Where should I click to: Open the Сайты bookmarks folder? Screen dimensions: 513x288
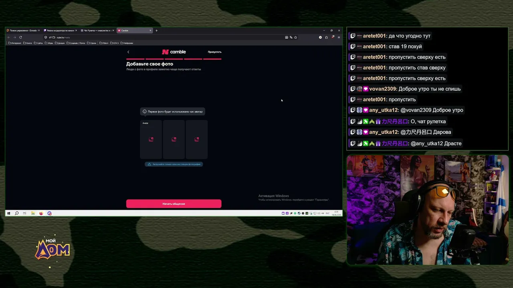point(38,43)
